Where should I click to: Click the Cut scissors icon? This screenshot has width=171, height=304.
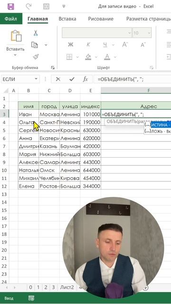pyautogui.click(x=36, y=33)
